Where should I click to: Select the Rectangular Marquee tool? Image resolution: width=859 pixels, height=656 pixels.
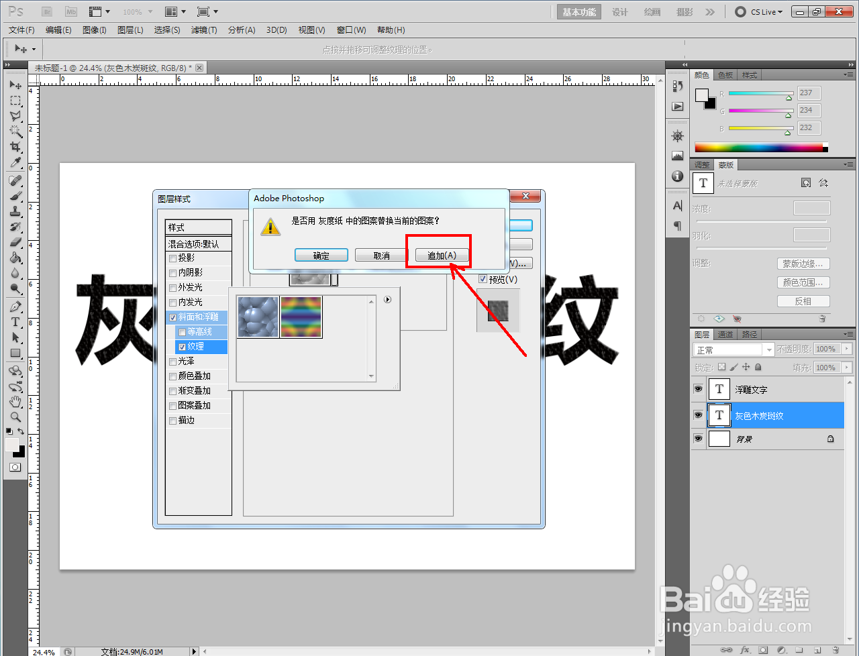15,101
